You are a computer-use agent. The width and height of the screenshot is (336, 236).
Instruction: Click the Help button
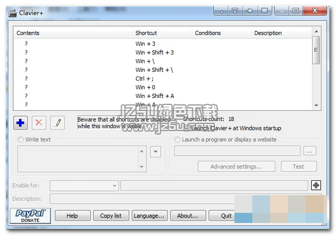point(72,215)
